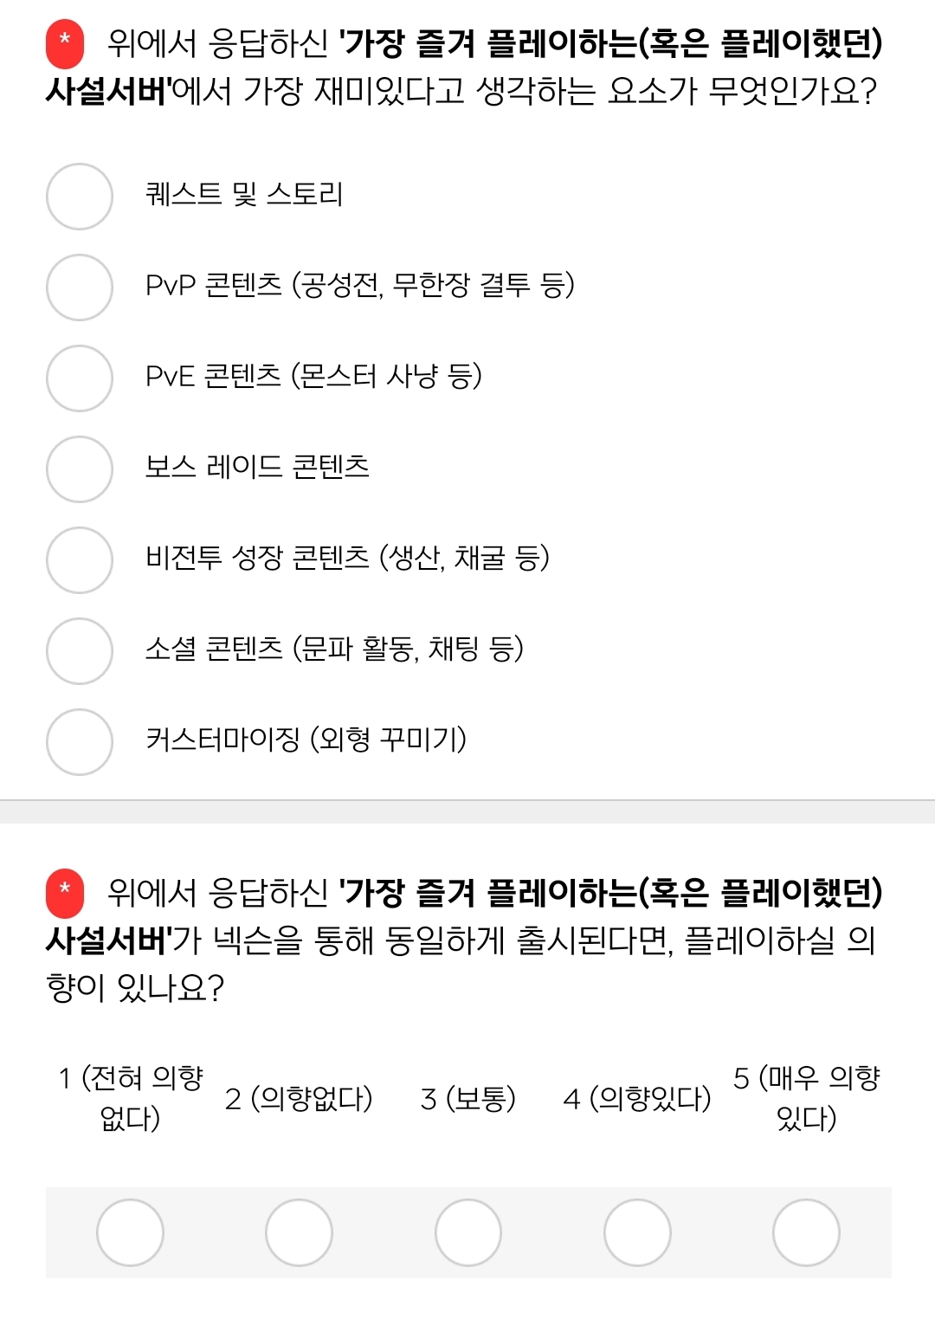Click the '1 (전혀 의향 없다)' scale label text
Image resolution: width=935 pixels, height=1318 pixels.
point(130,1098)
